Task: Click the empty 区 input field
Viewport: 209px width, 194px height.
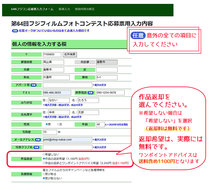Action: coord(107,70)
